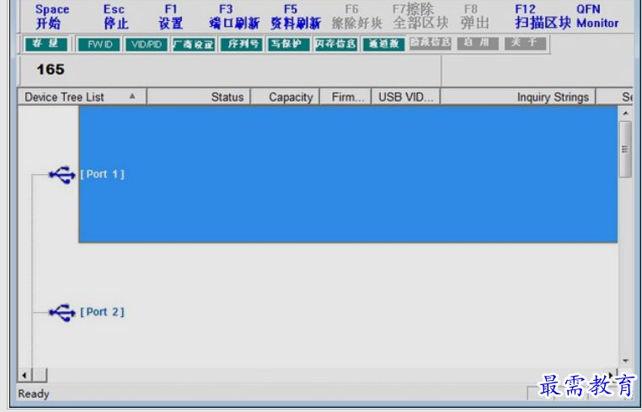
Task: Click the 通道数 channel count button
Action: [383, 44]
